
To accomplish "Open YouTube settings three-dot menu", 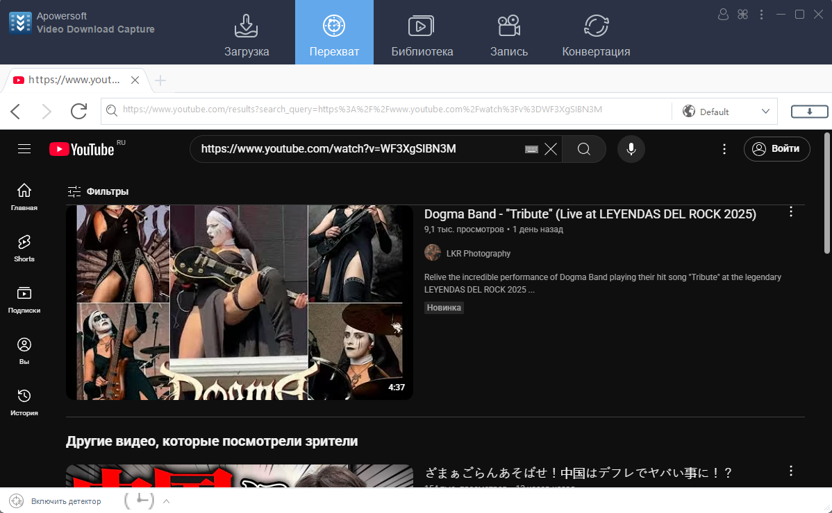I will [724, 149].
